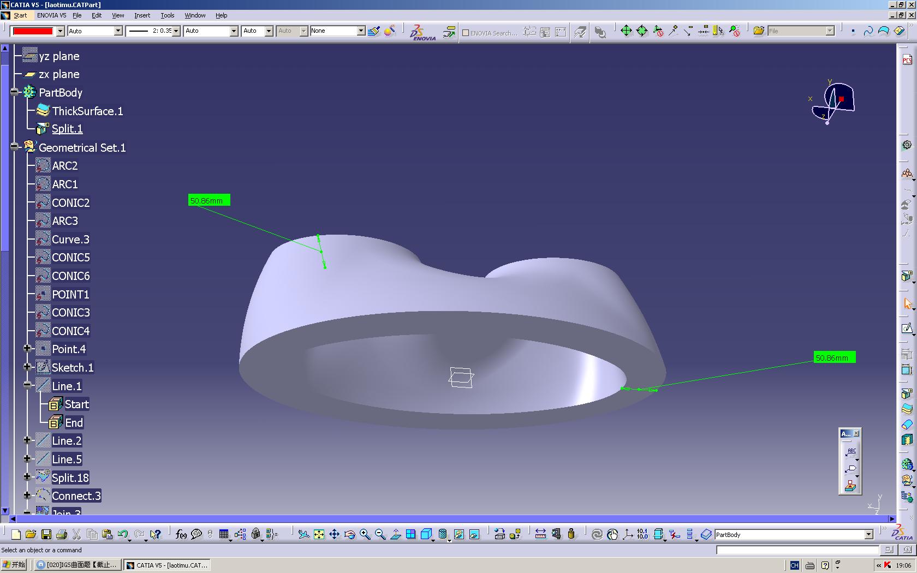This screenshot has height=573, width=917.
Task: Click the command input field in status bar
Action: click(x=797, y=550)
